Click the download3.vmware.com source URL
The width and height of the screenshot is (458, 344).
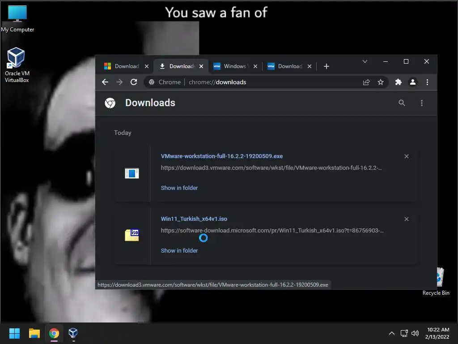click(x=271, y=168)
